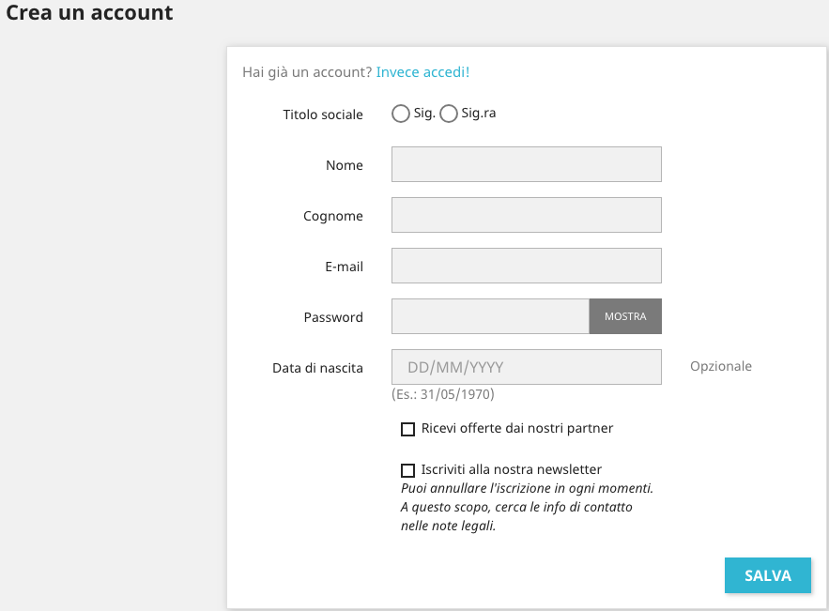Screen dimensions: 829x611
Task: Choose the Sig.ra radio button
Action: click(449, 115)
